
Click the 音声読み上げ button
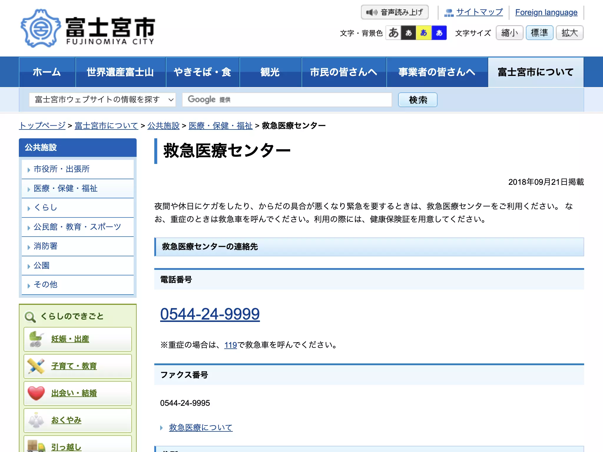click(395, 12)
